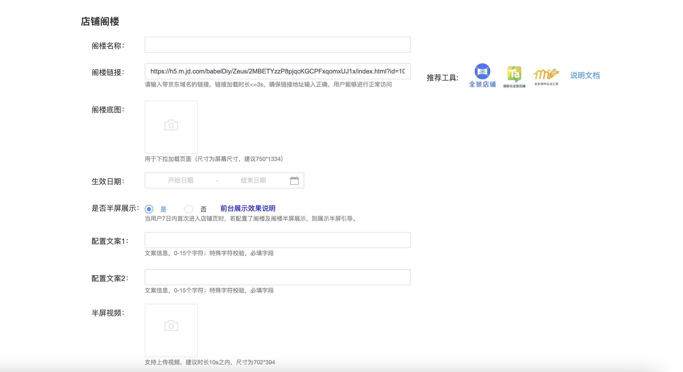This screenshot has height=372, width=683.
Task: Click the blue 全景店铺 text link
Action: pos(482,84)
